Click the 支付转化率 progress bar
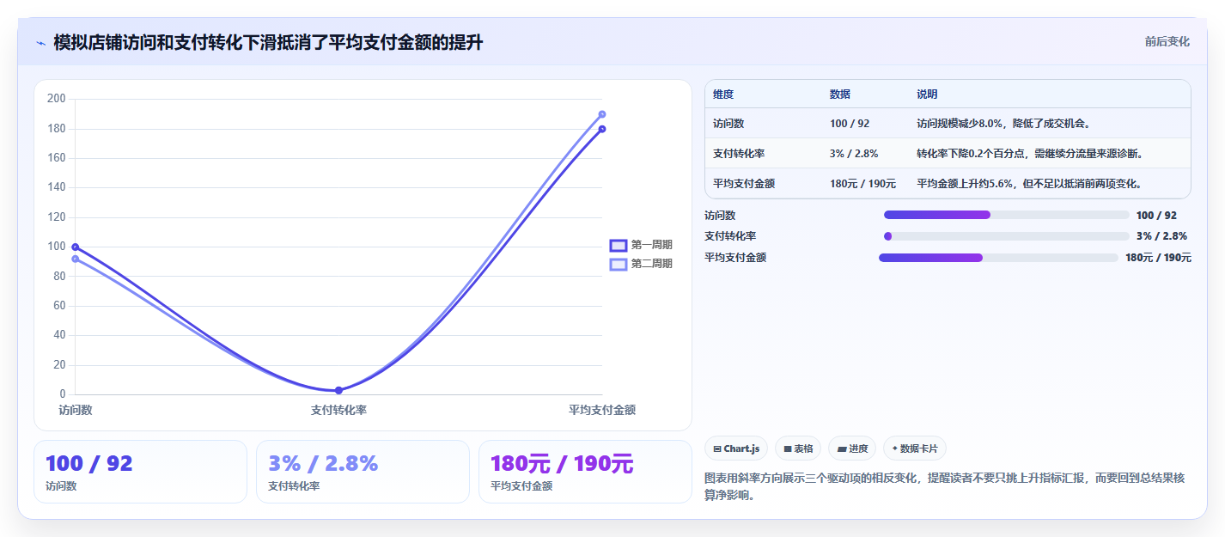 tap(1006, 236)
